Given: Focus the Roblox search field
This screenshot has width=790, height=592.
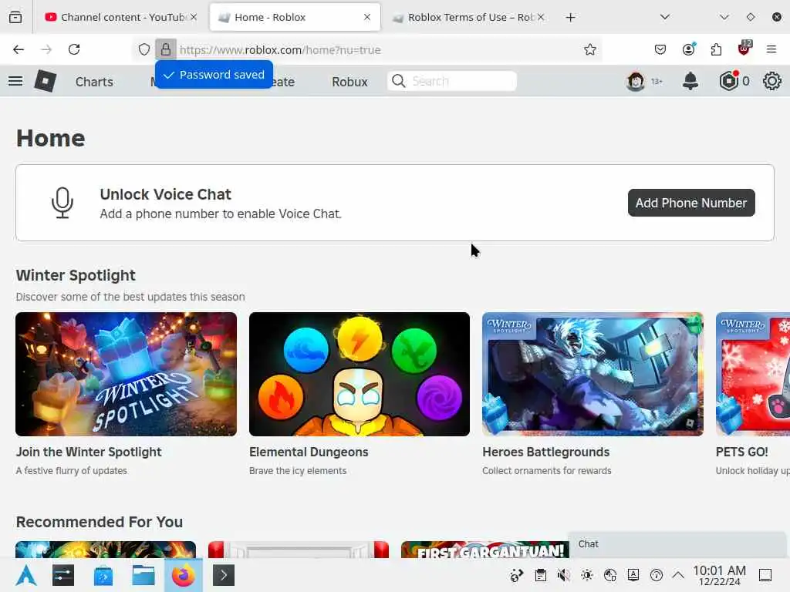Looking at the screenshot, I should [x=452, y=81].
